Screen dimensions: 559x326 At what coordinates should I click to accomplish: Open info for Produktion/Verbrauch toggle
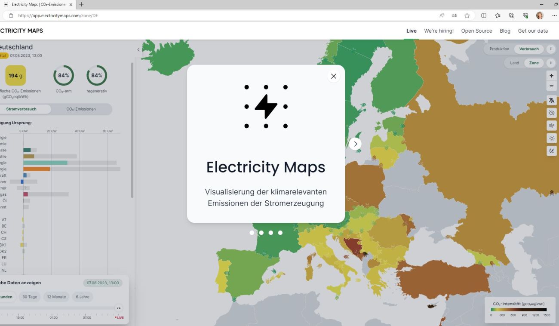pyautogui.click(x=551, y=49)
